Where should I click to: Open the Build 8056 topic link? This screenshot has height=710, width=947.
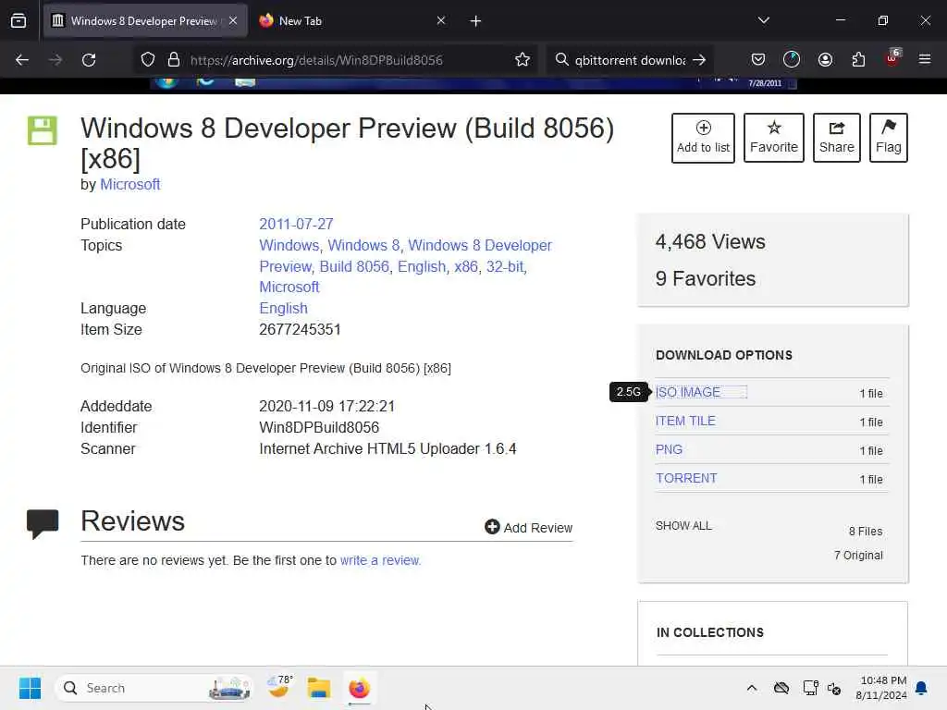(x=354, y=266)
